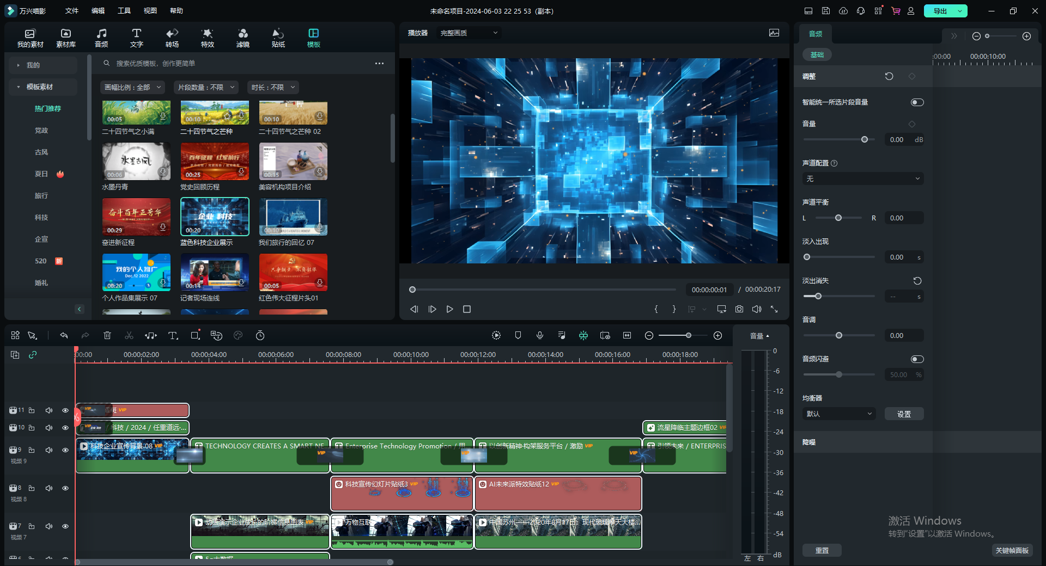Viewport: 1046px width, 566px height.
Task: Open the Edit (编辑) menu
Action: (98, 11)
